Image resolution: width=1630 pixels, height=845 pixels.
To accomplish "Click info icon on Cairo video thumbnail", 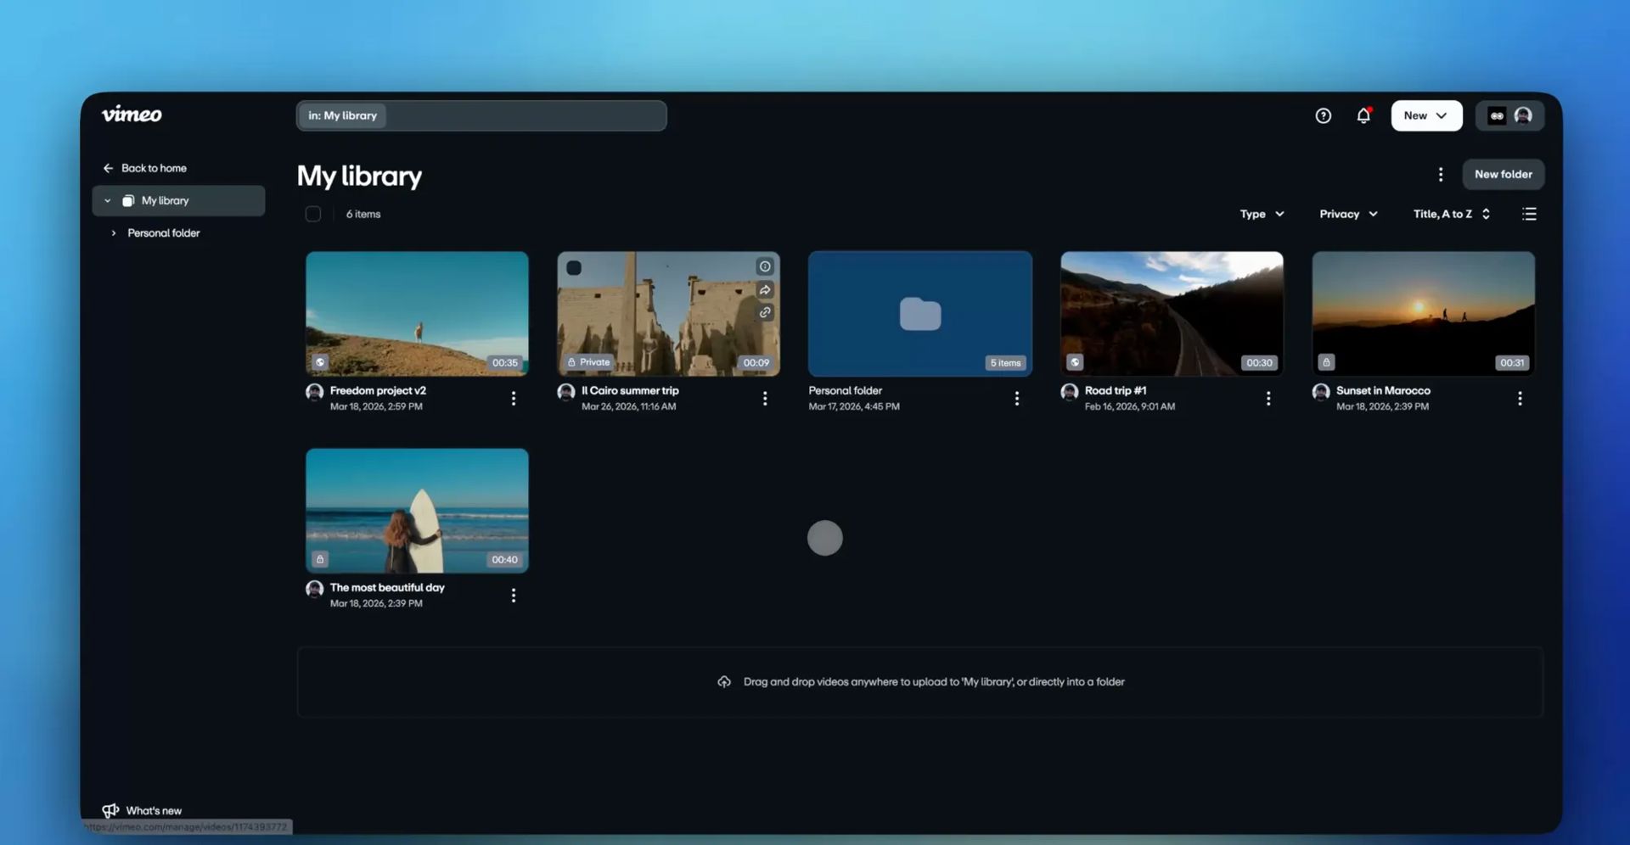I will (765, 266).
